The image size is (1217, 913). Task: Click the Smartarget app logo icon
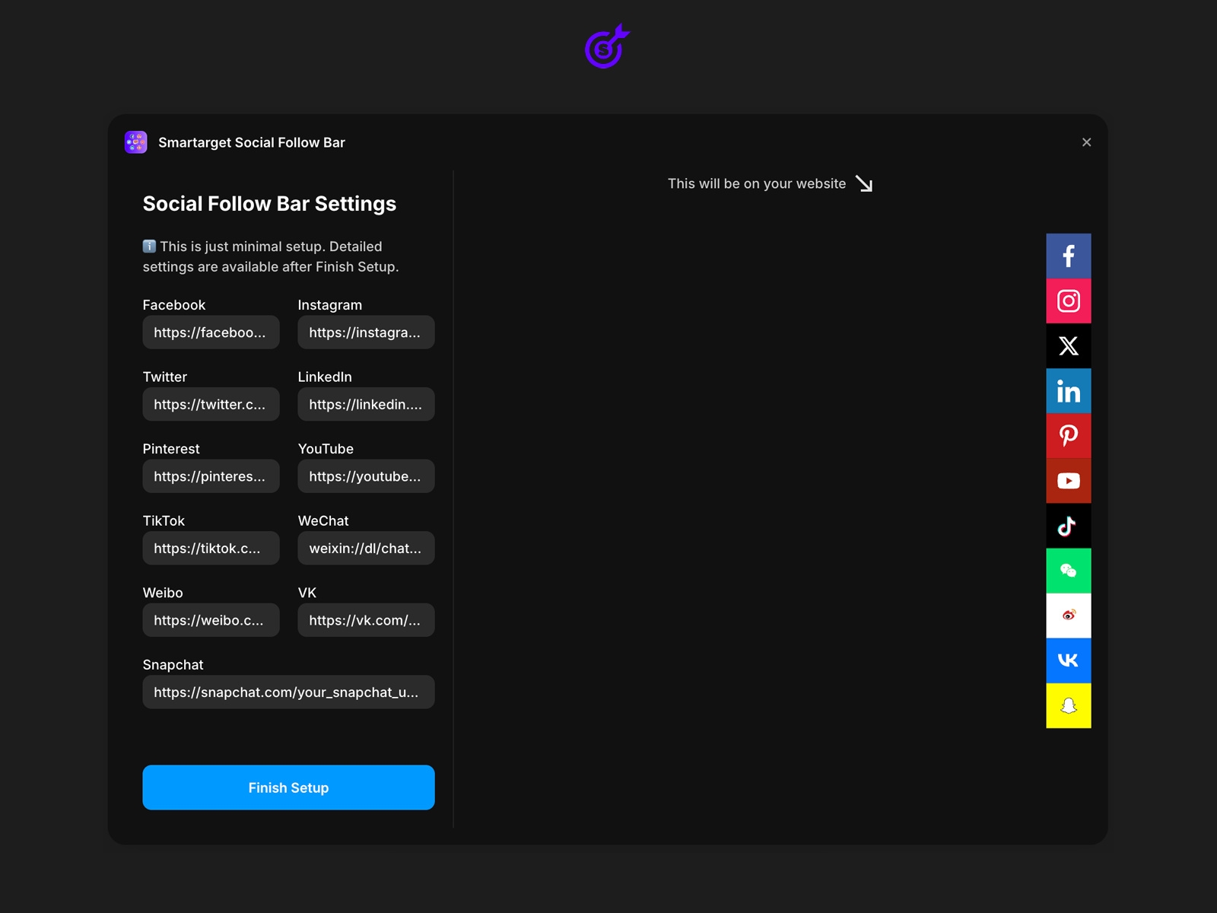coord(135,142)
